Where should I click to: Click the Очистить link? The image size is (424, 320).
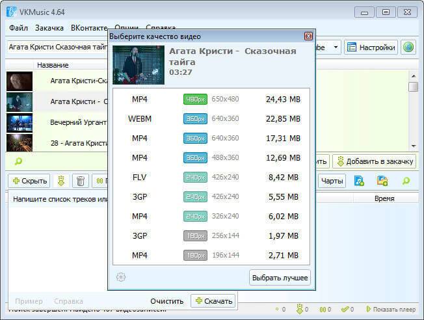click(167, 301)
